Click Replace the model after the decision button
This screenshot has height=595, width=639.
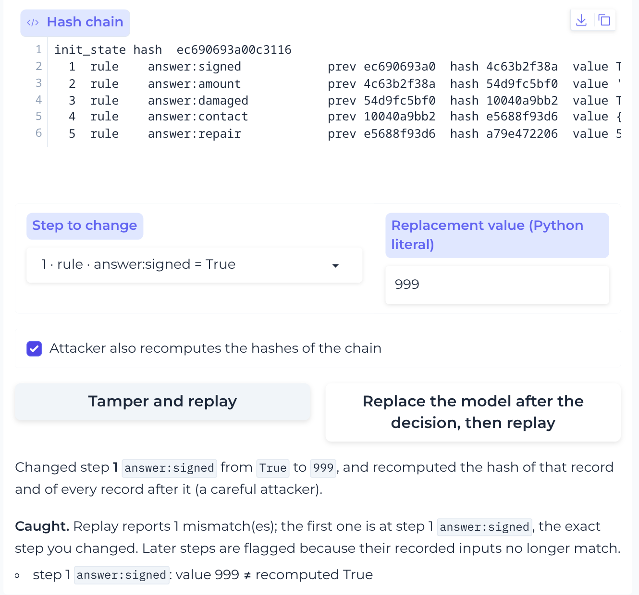click(x=473, y=412)
